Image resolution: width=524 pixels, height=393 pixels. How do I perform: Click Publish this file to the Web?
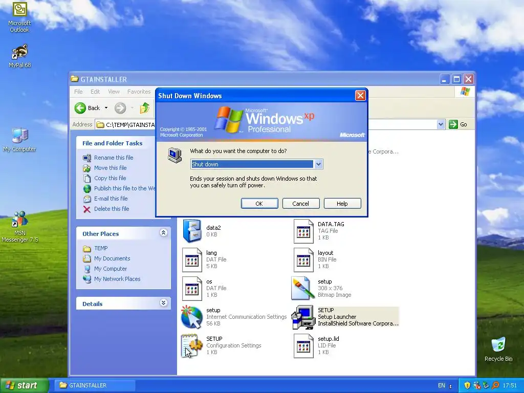[x=125, y=188]
